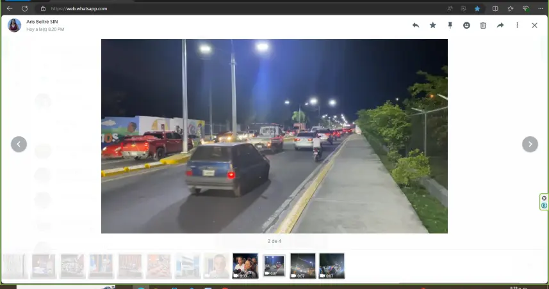Toggle the browser favorites star for page
Viewport: 549px width, 289px height.
coord(477,8)
